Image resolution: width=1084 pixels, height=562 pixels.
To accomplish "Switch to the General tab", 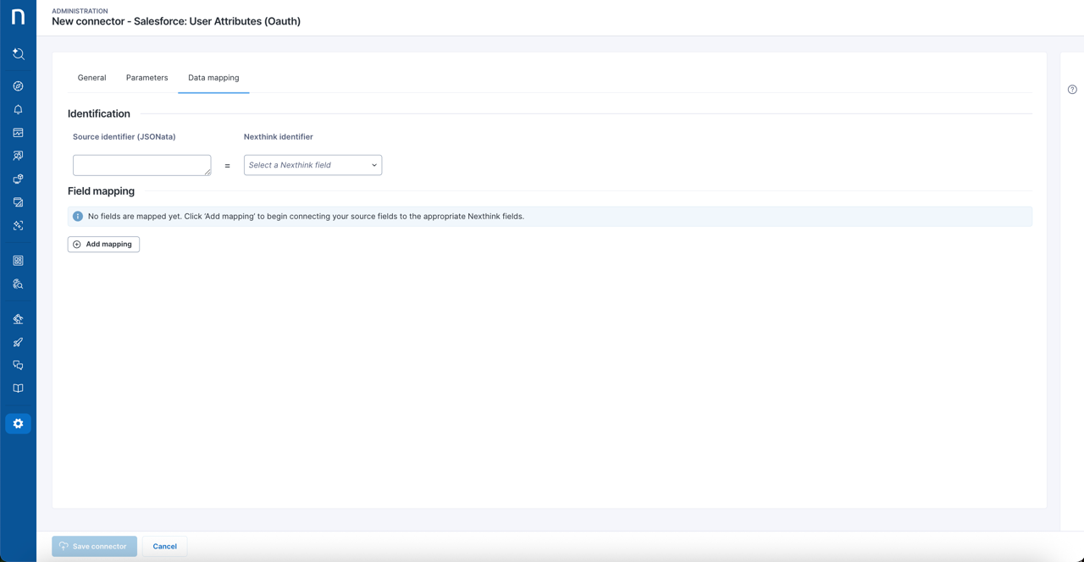I will 91,78.
